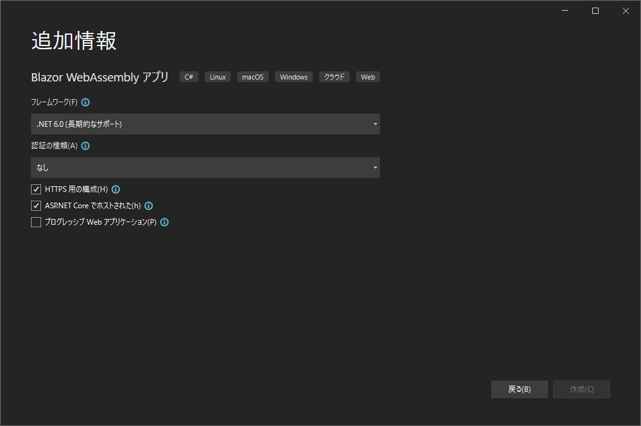The image size is (641, 426).
Task: Click the Windows tag
Action: click(293, 77)
